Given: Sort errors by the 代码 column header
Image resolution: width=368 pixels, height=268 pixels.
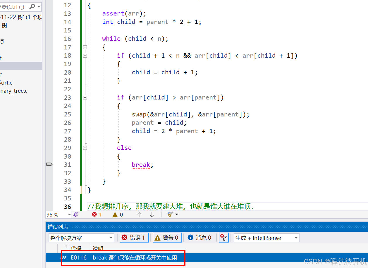Looking at the screenshot, I should [x=76, y=248].
